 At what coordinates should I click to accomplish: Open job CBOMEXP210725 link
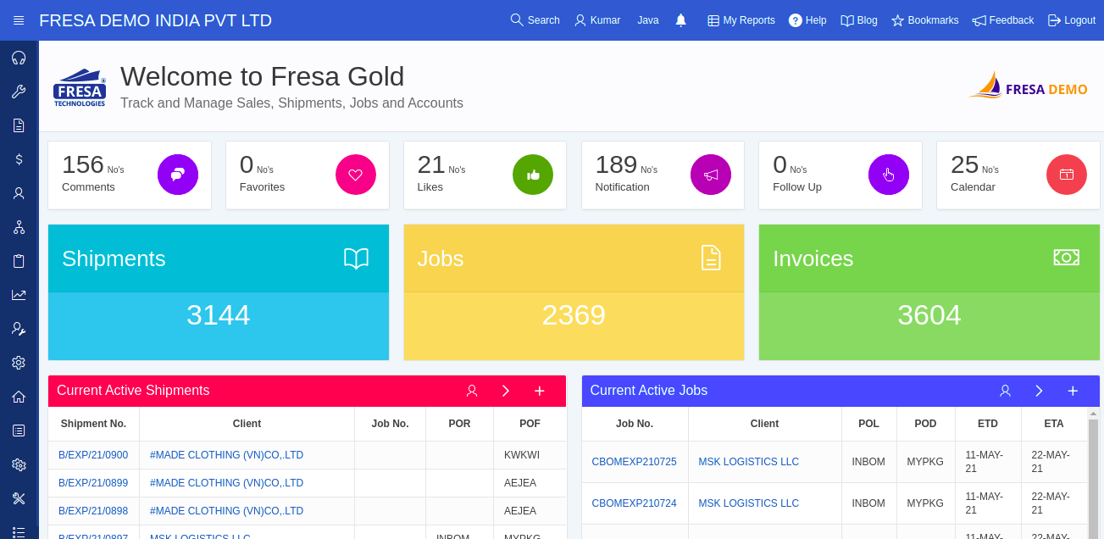pos(635,461)
